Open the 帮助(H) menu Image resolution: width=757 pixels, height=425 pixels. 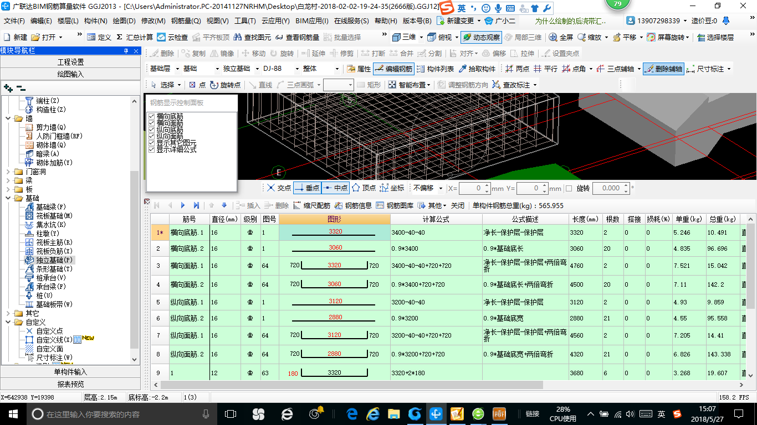pyautogui.click(x=386, y=21)
